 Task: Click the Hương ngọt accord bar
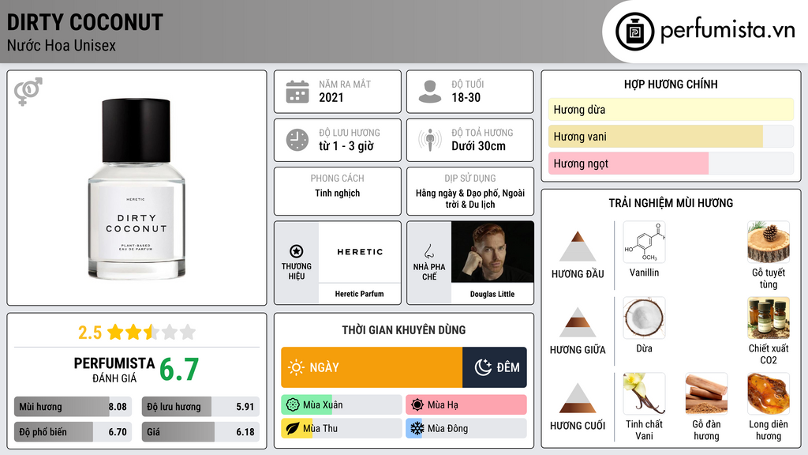point(671,164)
